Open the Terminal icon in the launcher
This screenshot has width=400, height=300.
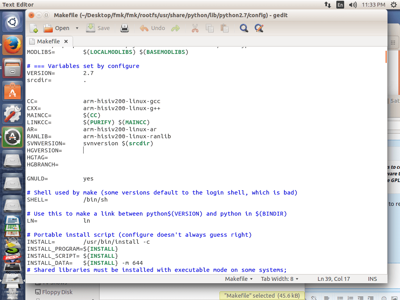[x=12, y=267]
